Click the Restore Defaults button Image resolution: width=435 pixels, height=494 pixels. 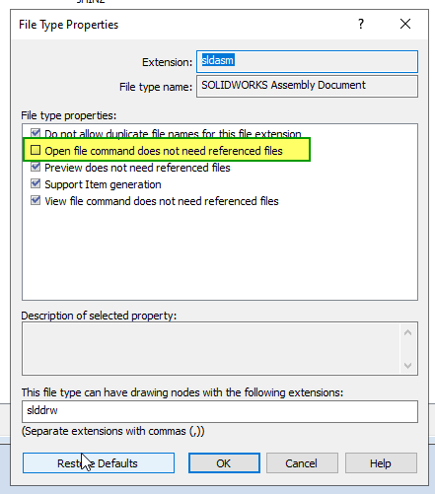(x=99, y=463)
